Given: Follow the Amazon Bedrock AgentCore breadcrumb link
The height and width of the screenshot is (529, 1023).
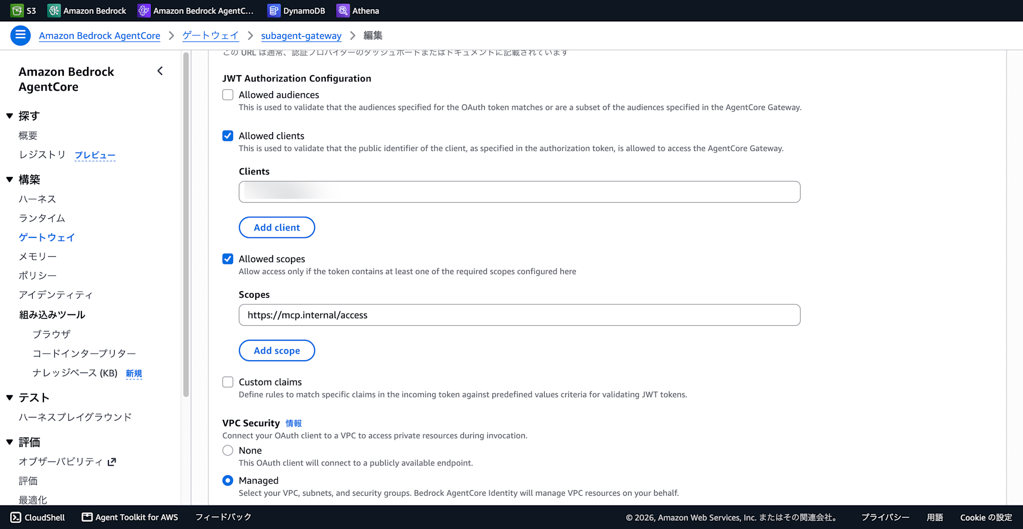Looking at the screenshot, I should (x=100, y=35).
